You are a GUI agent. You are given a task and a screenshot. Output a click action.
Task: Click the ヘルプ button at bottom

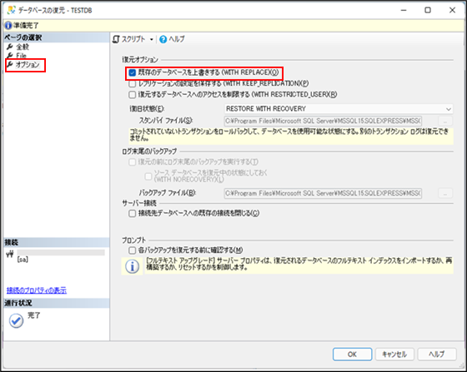tap(437, 355)
